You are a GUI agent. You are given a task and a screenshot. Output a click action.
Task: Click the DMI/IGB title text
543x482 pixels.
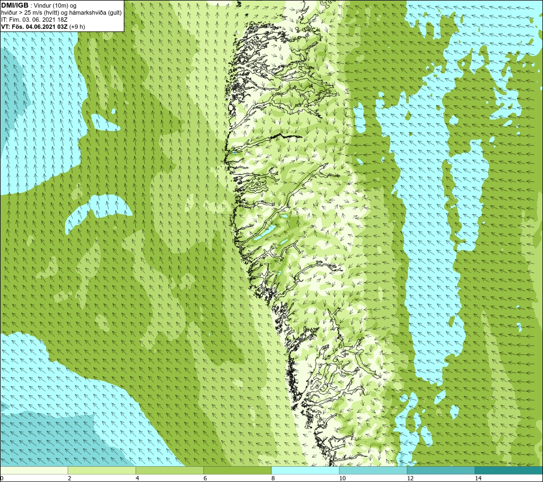click(x=15, y=5)
